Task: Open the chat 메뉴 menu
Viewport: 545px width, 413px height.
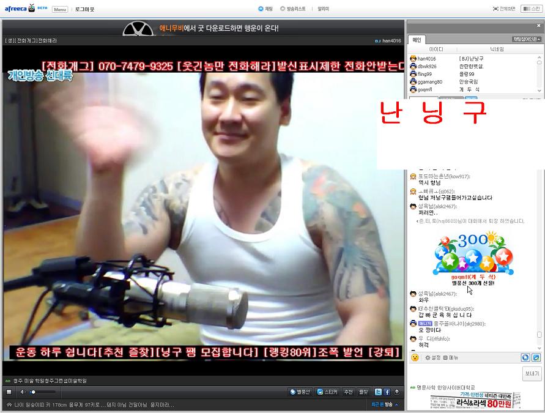Action: pos(450,358)
